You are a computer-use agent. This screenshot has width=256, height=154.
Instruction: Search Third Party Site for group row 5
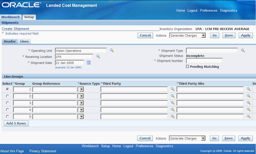click(249, 117)
